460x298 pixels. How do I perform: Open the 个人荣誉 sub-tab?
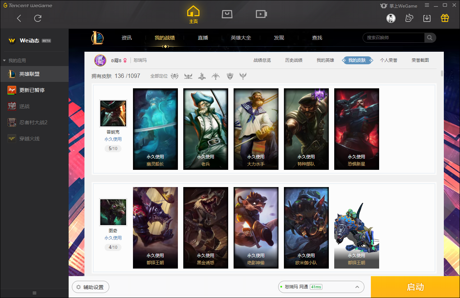tap(388, 60)
